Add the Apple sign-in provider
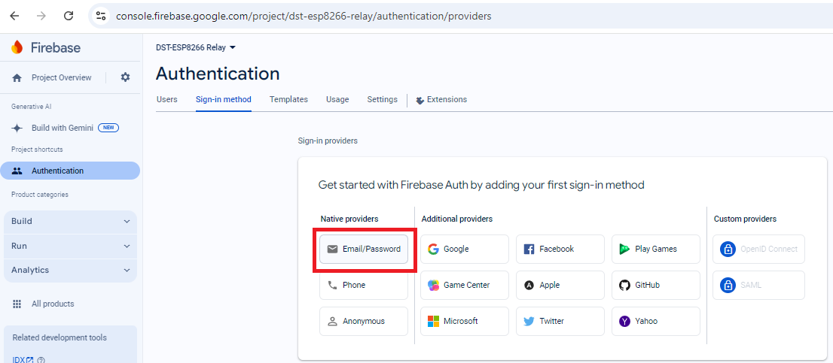 tap(560, 285)
